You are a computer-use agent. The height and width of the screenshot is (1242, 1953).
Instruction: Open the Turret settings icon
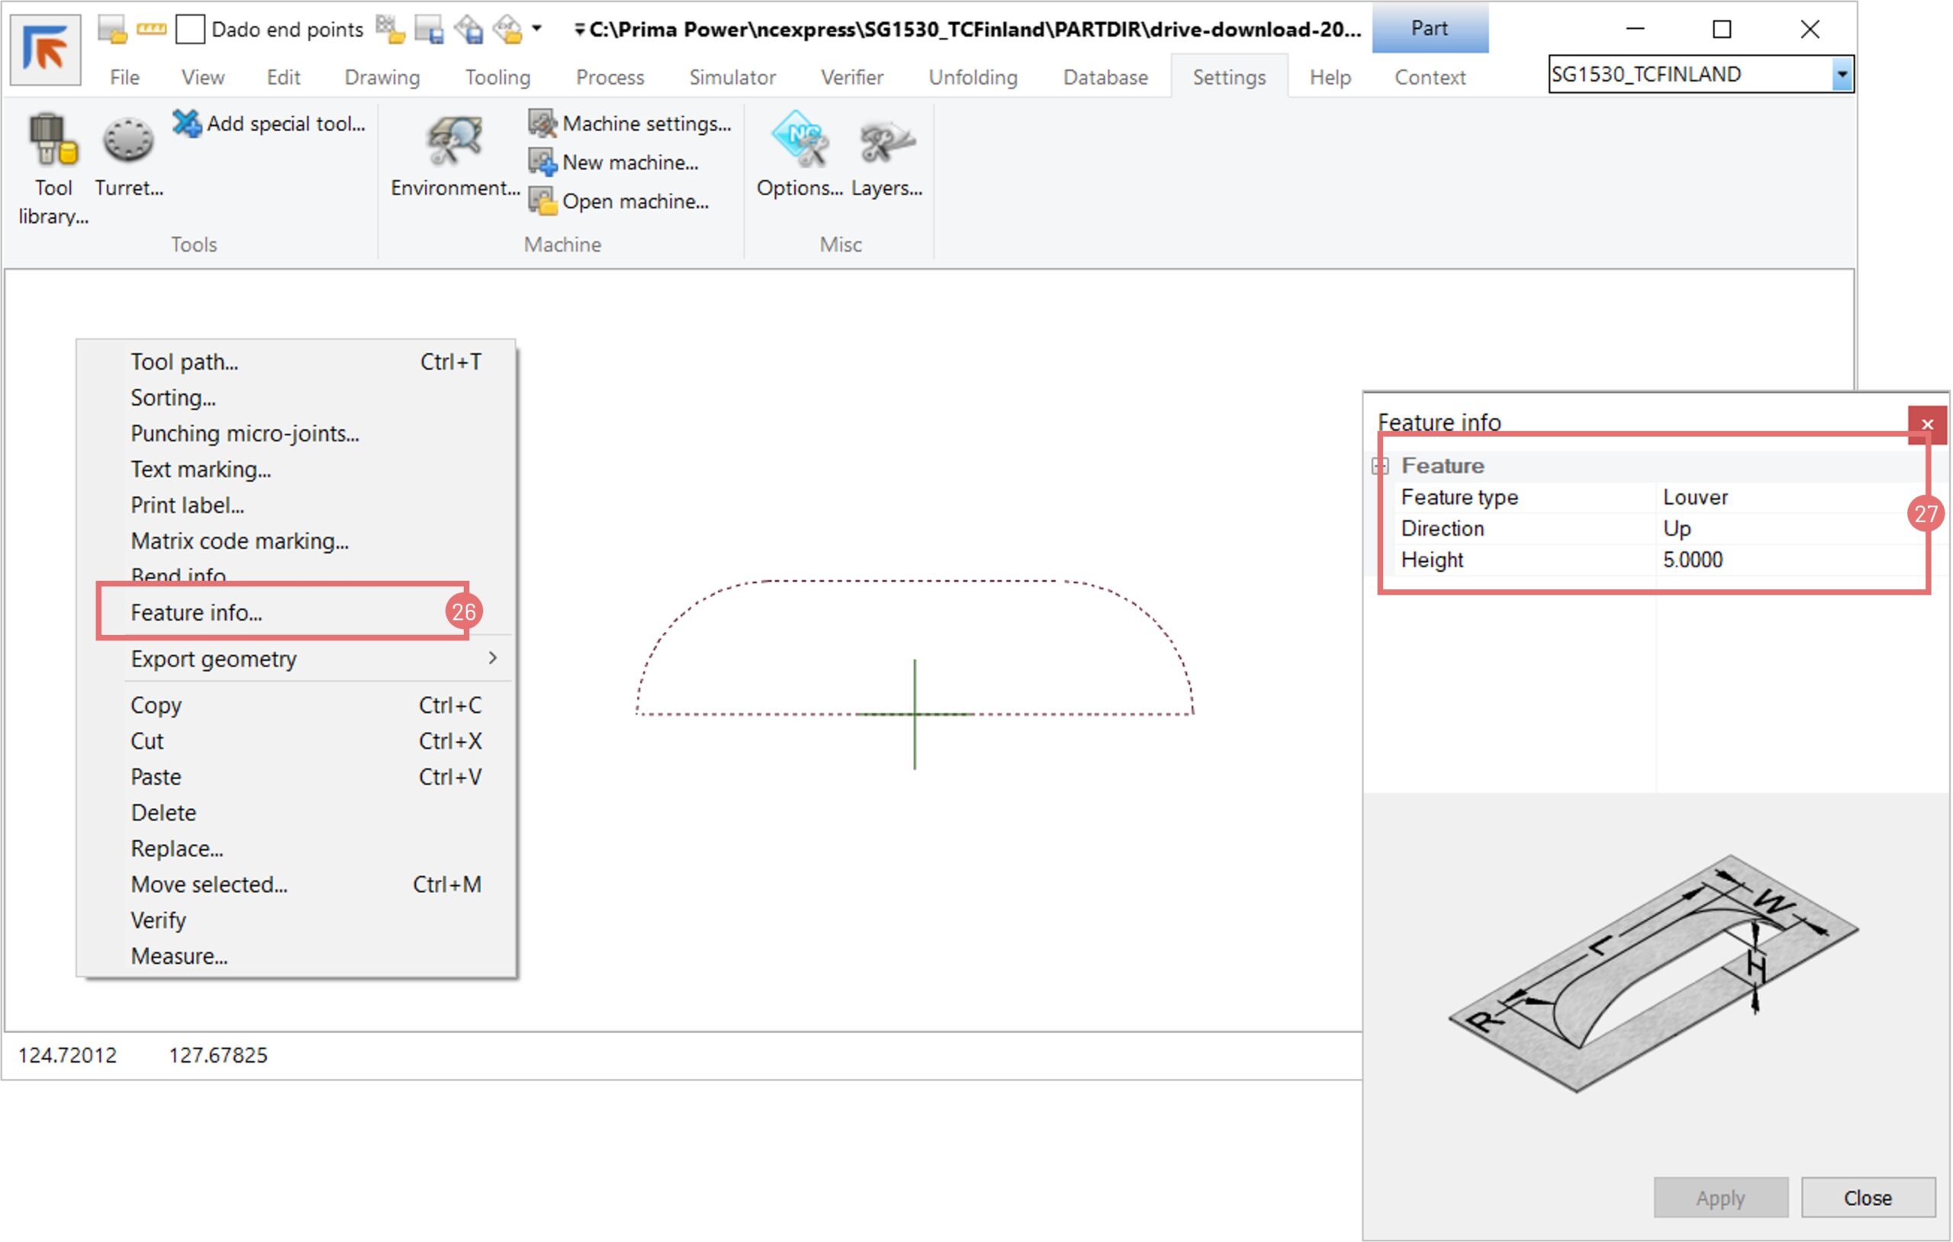pyautogui.click(x=128, y=141)
